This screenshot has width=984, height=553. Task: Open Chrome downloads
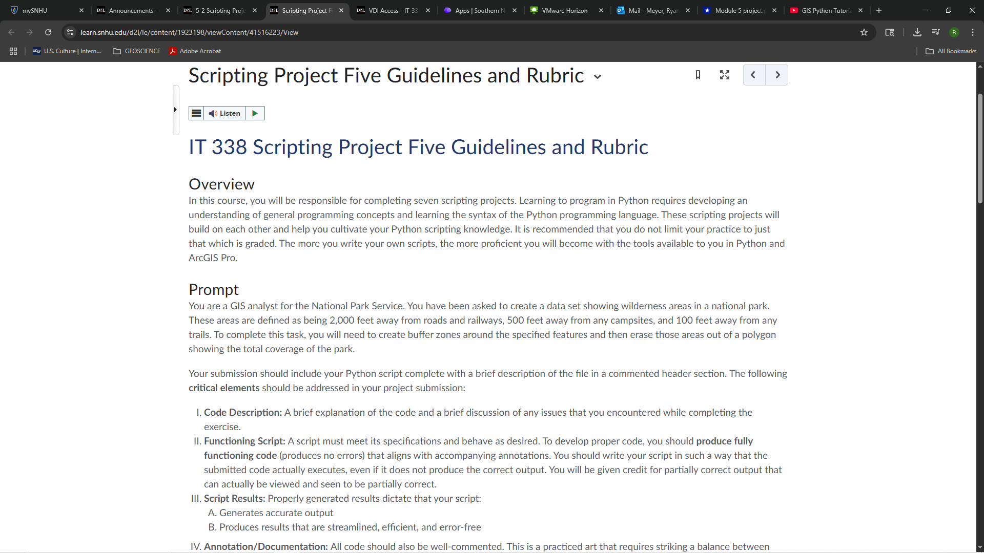point(917,32)
